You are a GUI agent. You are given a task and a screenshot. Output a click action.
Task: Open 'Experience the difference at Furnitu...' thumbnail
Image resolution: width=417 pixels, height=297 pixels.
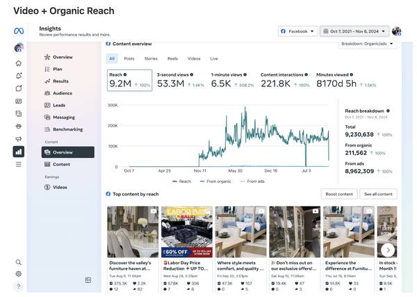(x=349, y=232)
